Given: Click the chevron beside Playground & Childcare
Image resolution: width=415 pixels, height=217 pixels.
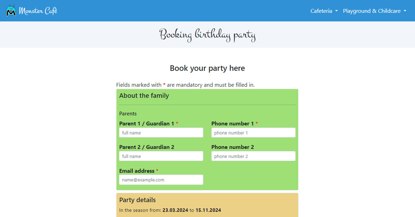Looking at the screenshot, I should (x=405, y=11).
